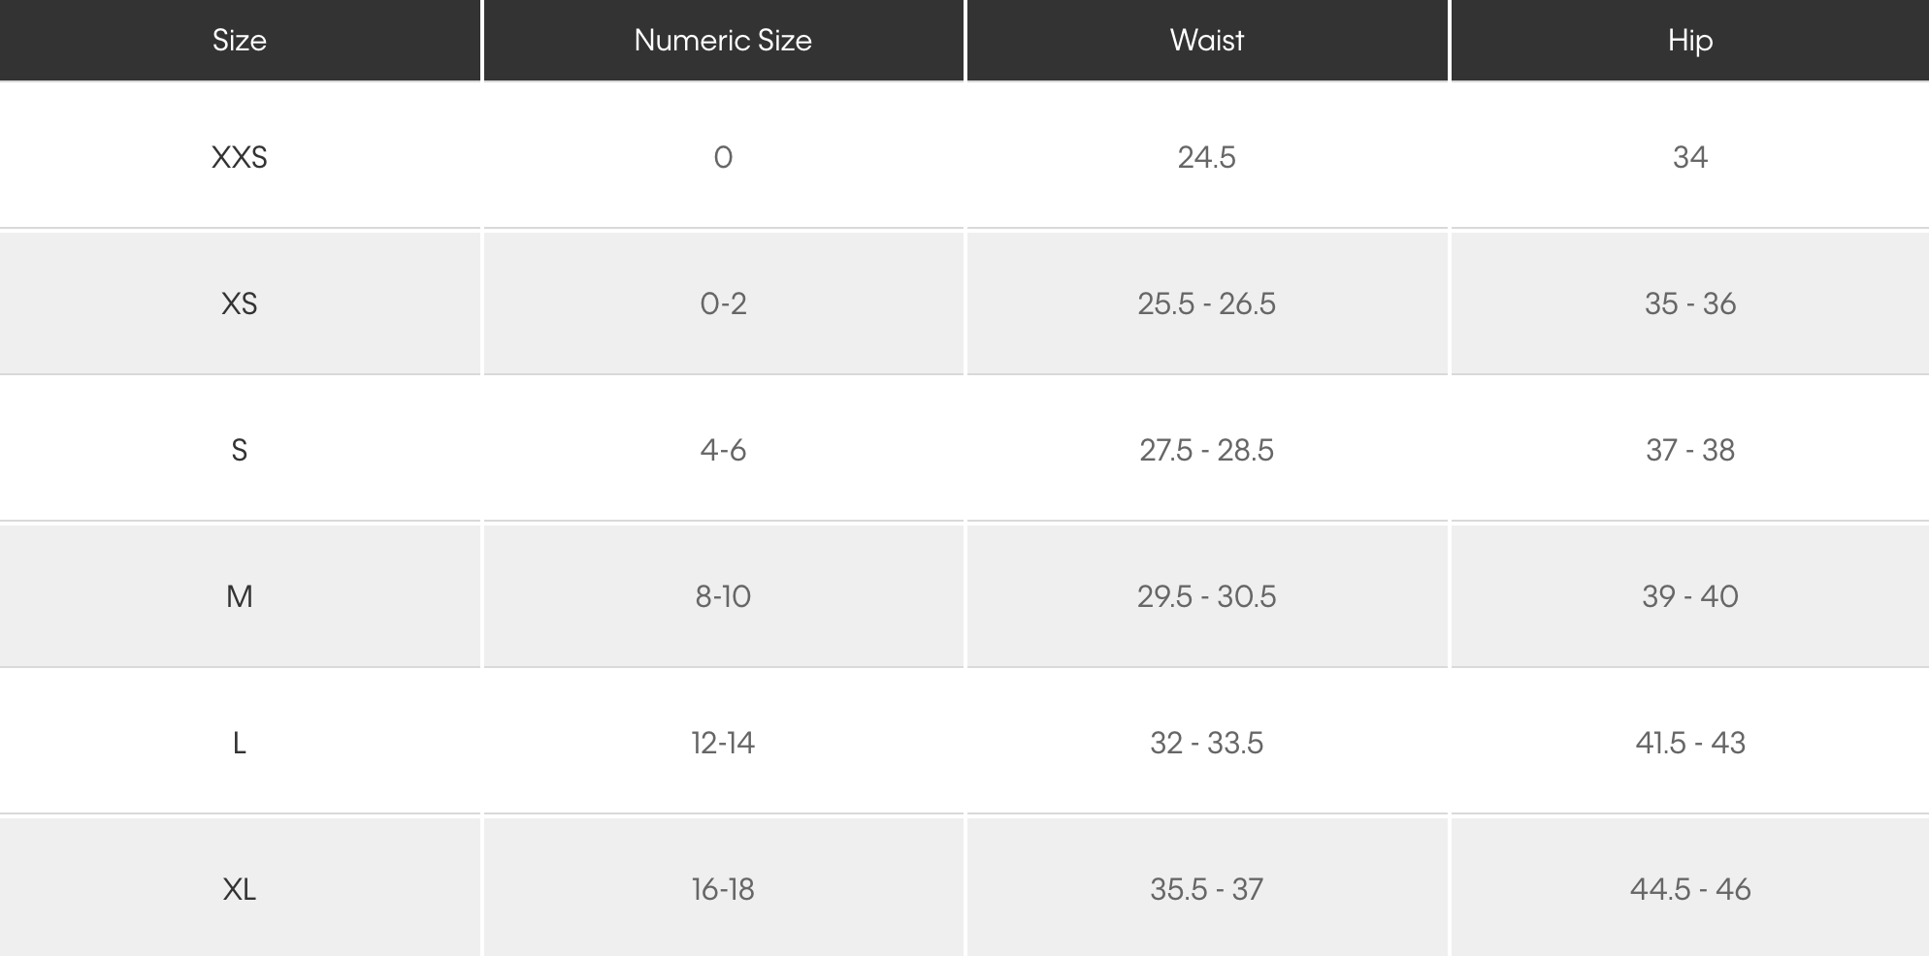1929x956 pixels.
Task: Click the waist value 24.5
Action: click(x=1206, y=157)
